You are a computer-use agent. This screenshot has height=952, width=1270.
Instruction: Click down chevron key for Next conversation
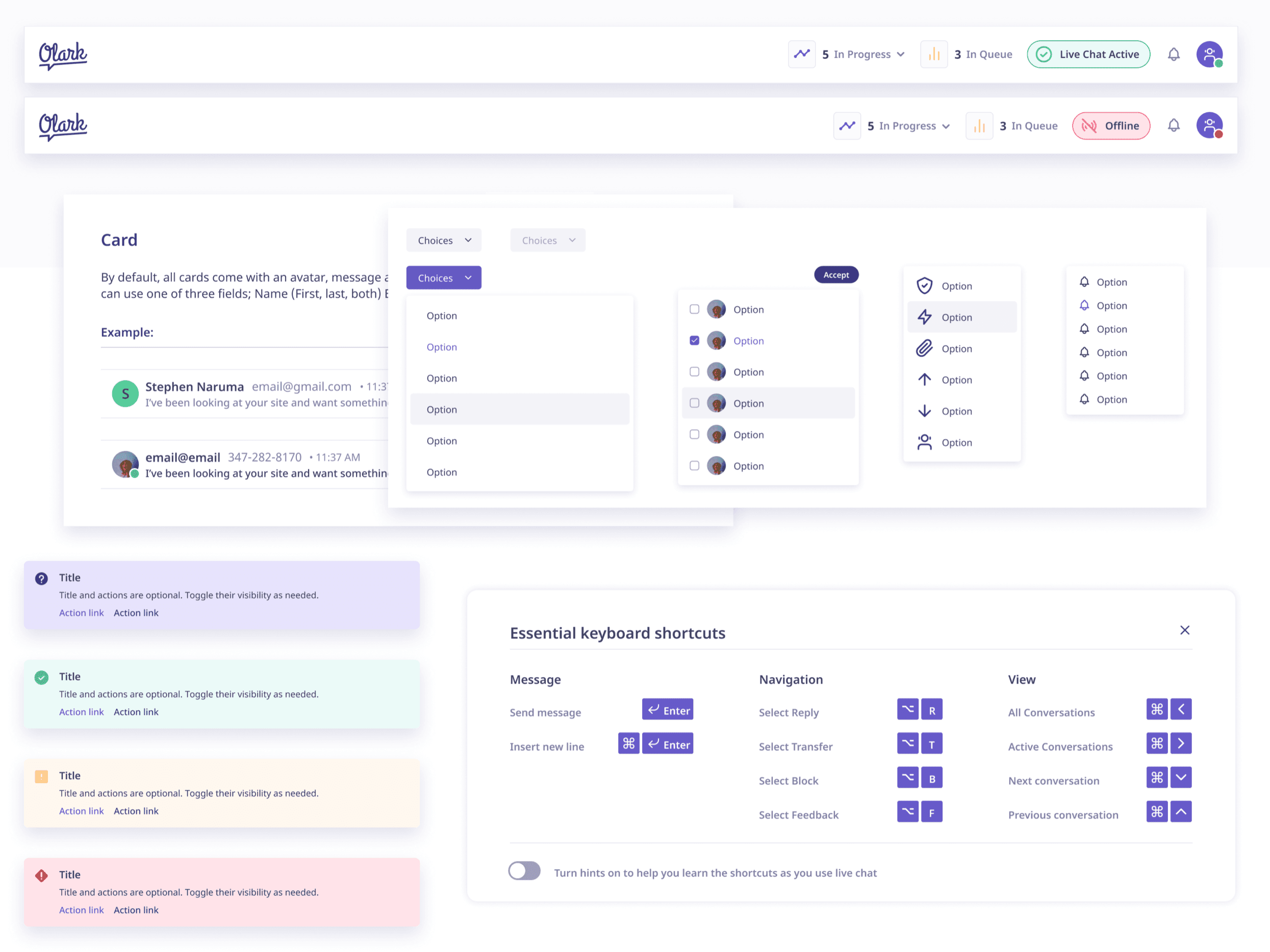(1180, 778)
